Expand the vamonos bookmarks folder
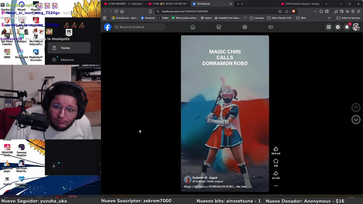Viewport: 363px width, 204px height. click(x=257, y=18)
